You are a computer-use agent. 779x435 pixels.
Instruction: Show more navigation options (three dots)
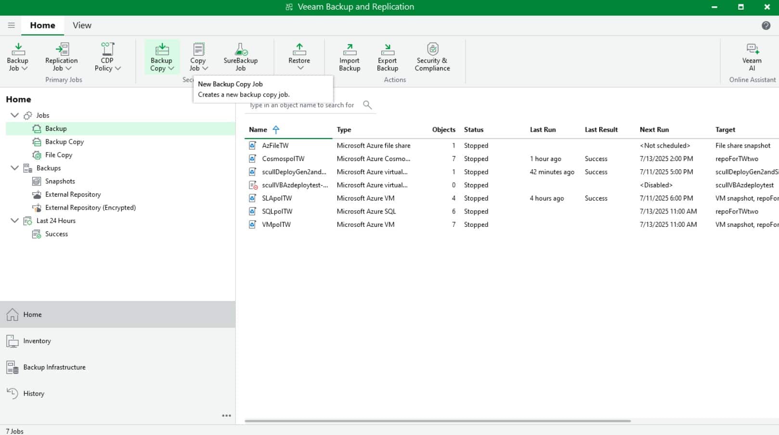[226, 416]
